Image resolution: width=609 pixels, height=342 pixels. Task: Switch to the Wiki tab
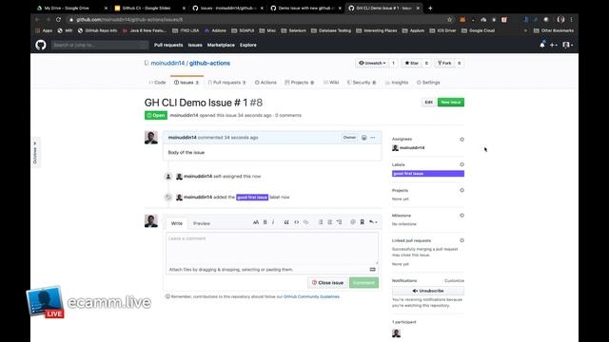[x=331, y=83]
